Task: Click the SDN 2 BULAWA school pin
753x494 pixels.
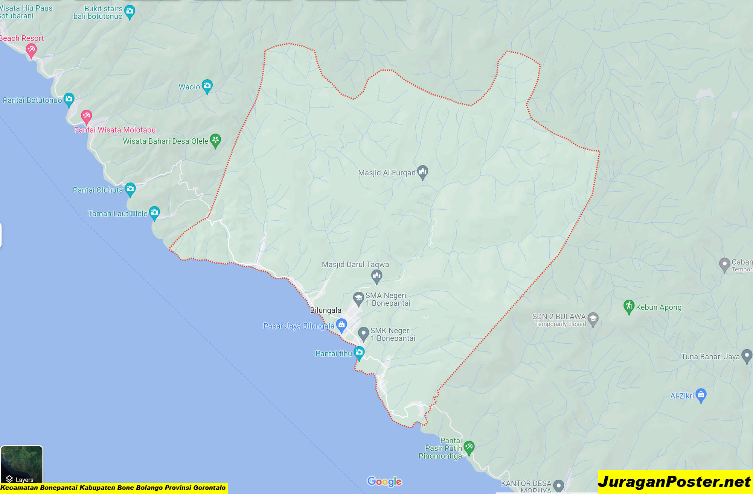Action: [x=593, y=320]
